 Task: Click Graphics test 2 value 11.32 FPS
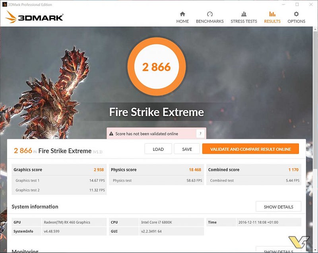(97, 190)
